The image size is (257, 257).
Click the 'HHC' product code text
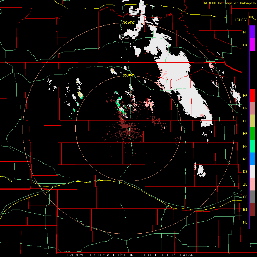pos(251,17)
